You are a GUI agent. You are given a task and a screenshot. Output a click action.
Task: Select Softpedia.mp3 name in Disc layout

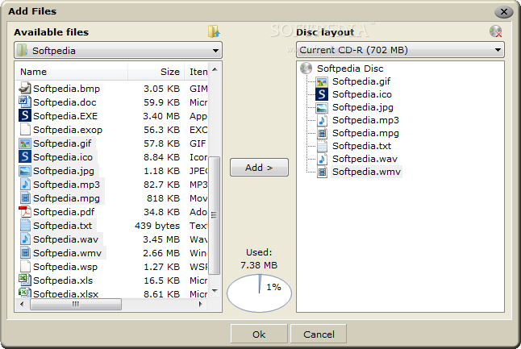tap(365, 120)
